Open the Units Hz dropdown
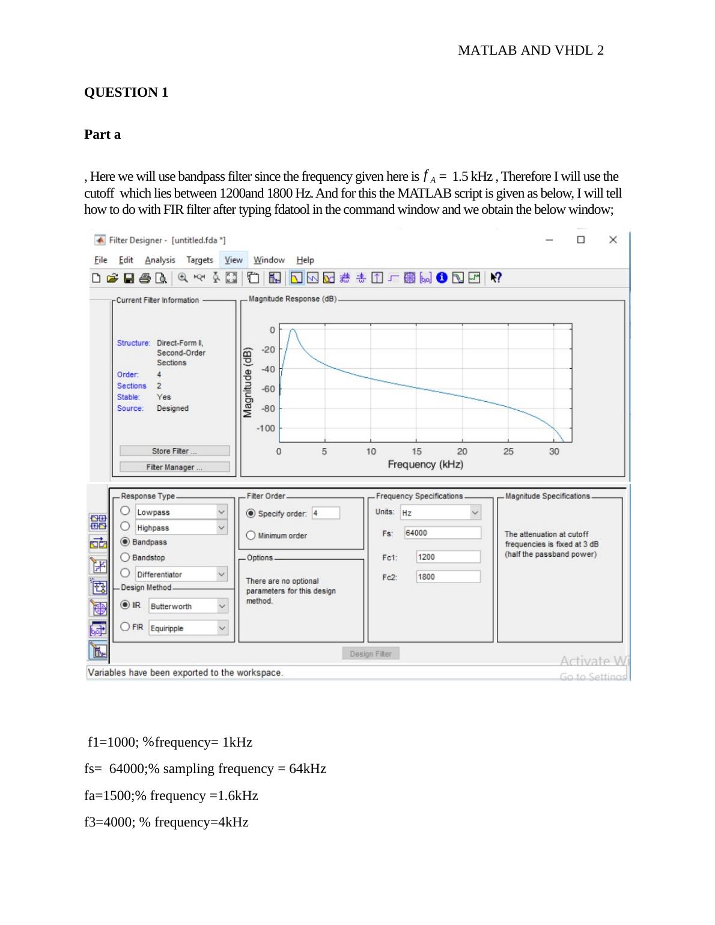 coord(475,513)
